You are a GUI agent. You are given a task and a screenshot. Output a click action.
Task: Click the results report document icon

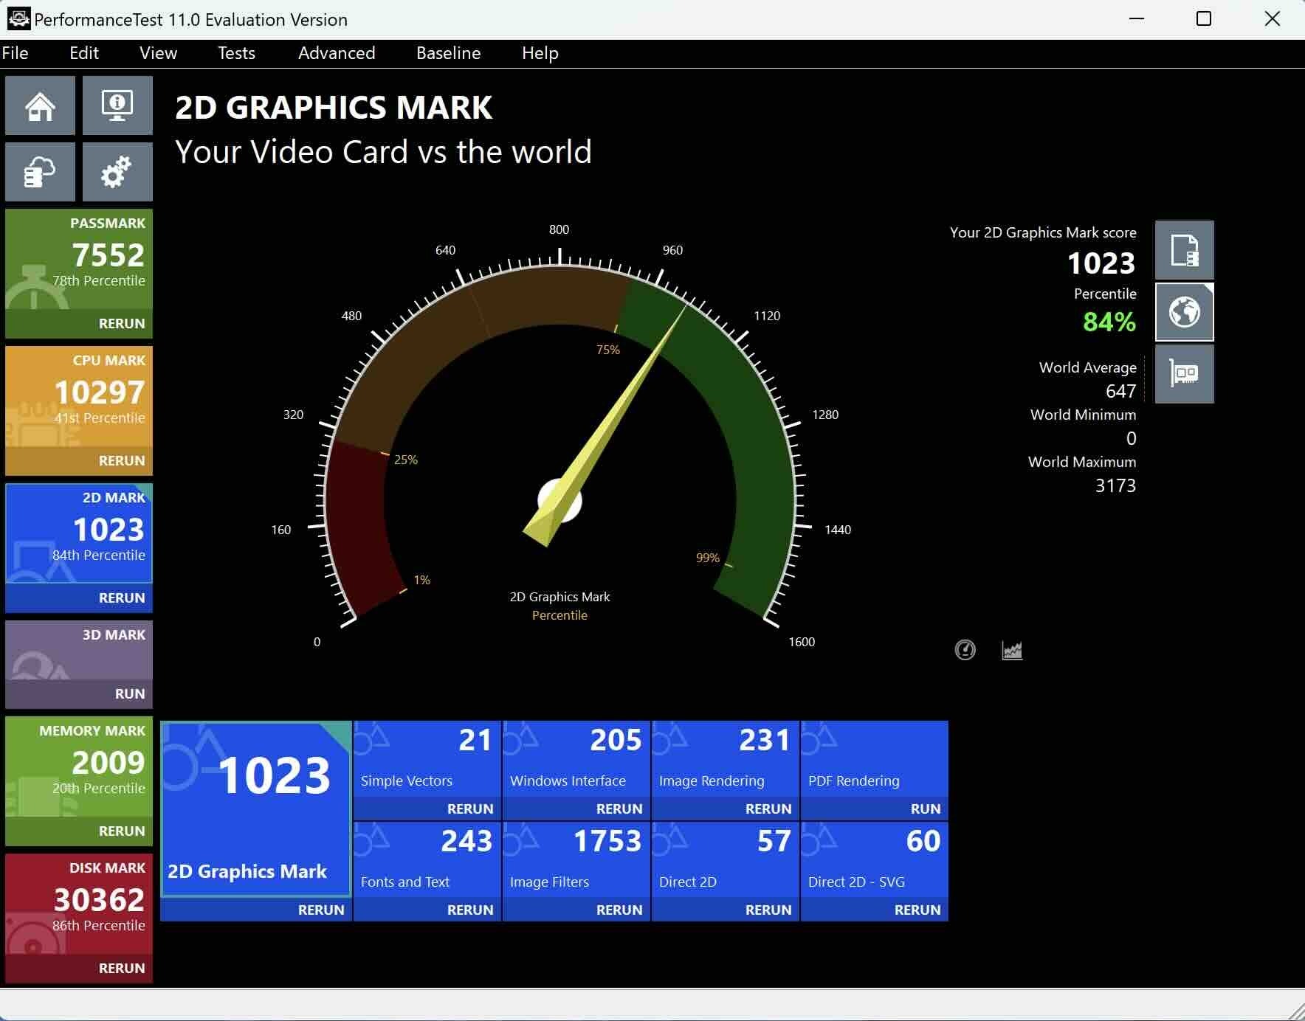coord(1184,250)
